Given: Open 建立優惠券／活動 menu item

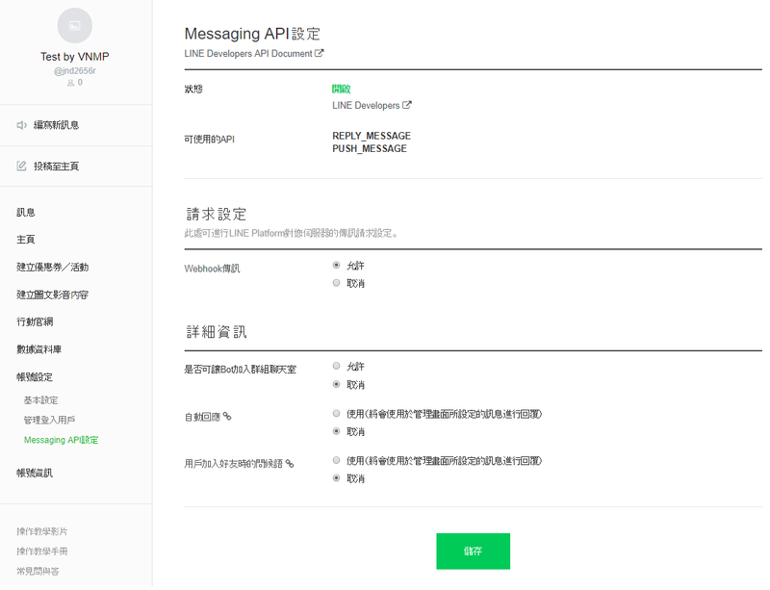Looking at the screenshot, I should (x=53, y=268).
